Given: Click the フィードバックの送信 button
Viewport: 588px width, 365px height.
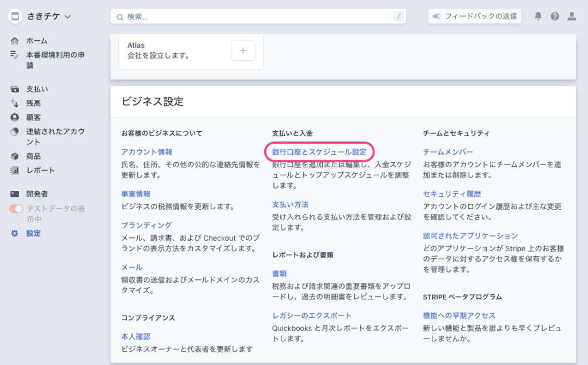Looking at the screenshot, I should 474,17.
